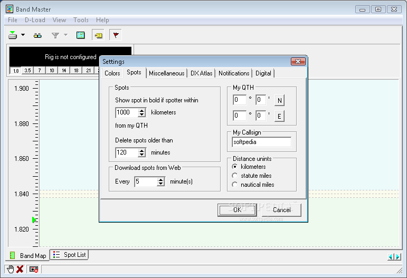The height and width of the screenshot is (278, 407).
Task: Click the filter funnel toolbar icon
Action: click(55, 35)
